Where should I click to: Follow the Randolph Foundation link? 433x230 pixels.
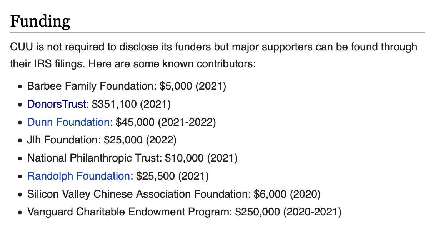click(x=78, y=176)
